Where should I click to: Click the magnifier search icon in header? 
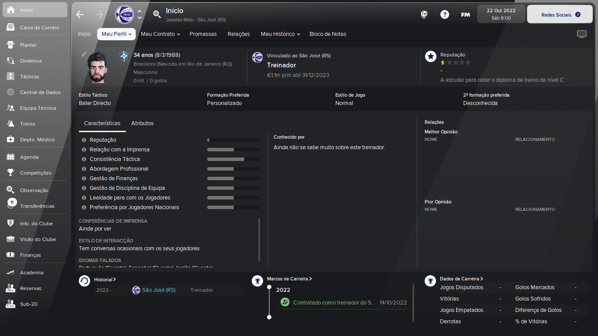pyautogui.click(x=157, y=14)
